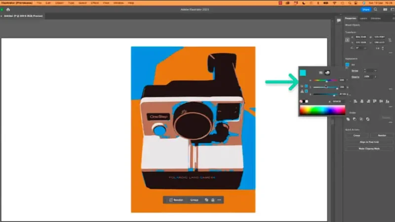
Task: Click Recolor in the floating taskbar
Action: pyautogui.click(x=176, y=200)
